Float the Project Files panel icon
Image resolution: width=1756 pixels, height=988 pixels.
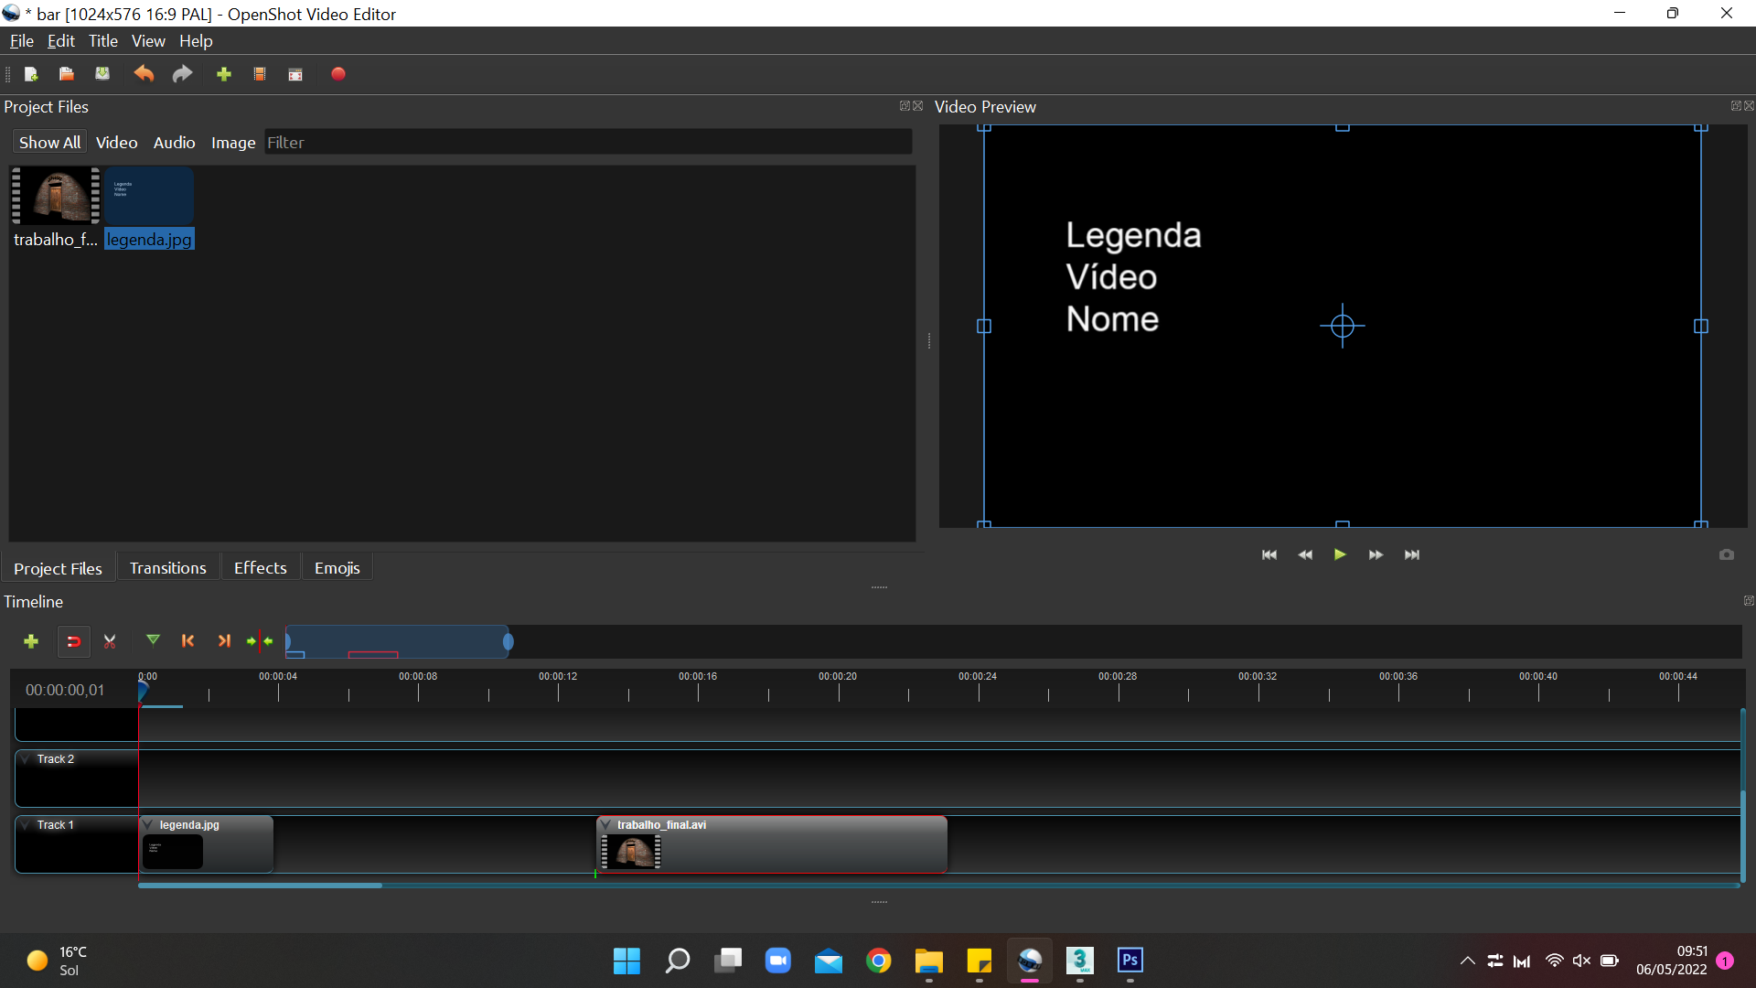tap(905, 106)
